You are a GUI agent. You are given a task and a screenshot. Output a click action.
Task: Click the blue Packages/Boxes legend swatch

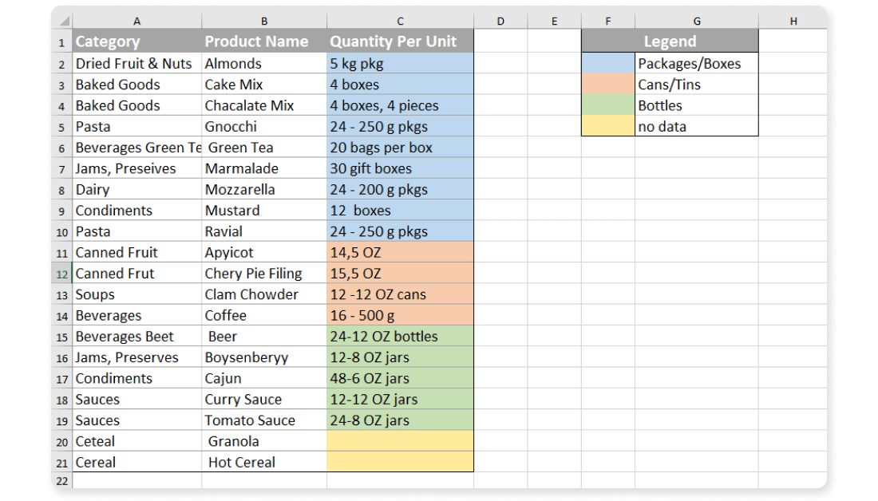(608, 64)
